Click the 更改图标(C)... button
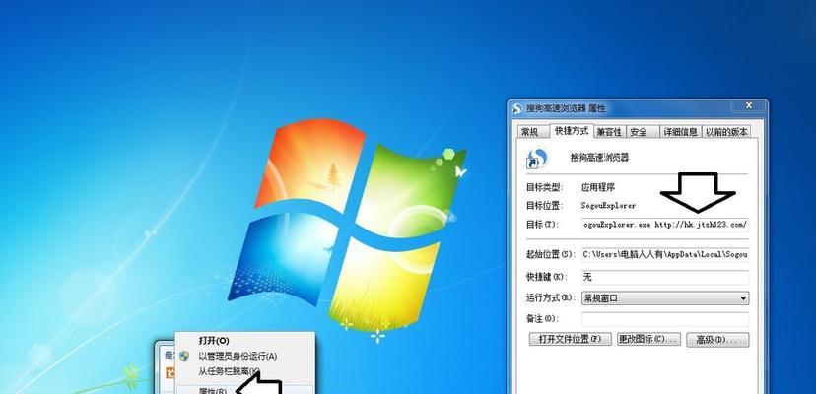This screenshot has width=816, height=394. (x=648, y=340)
